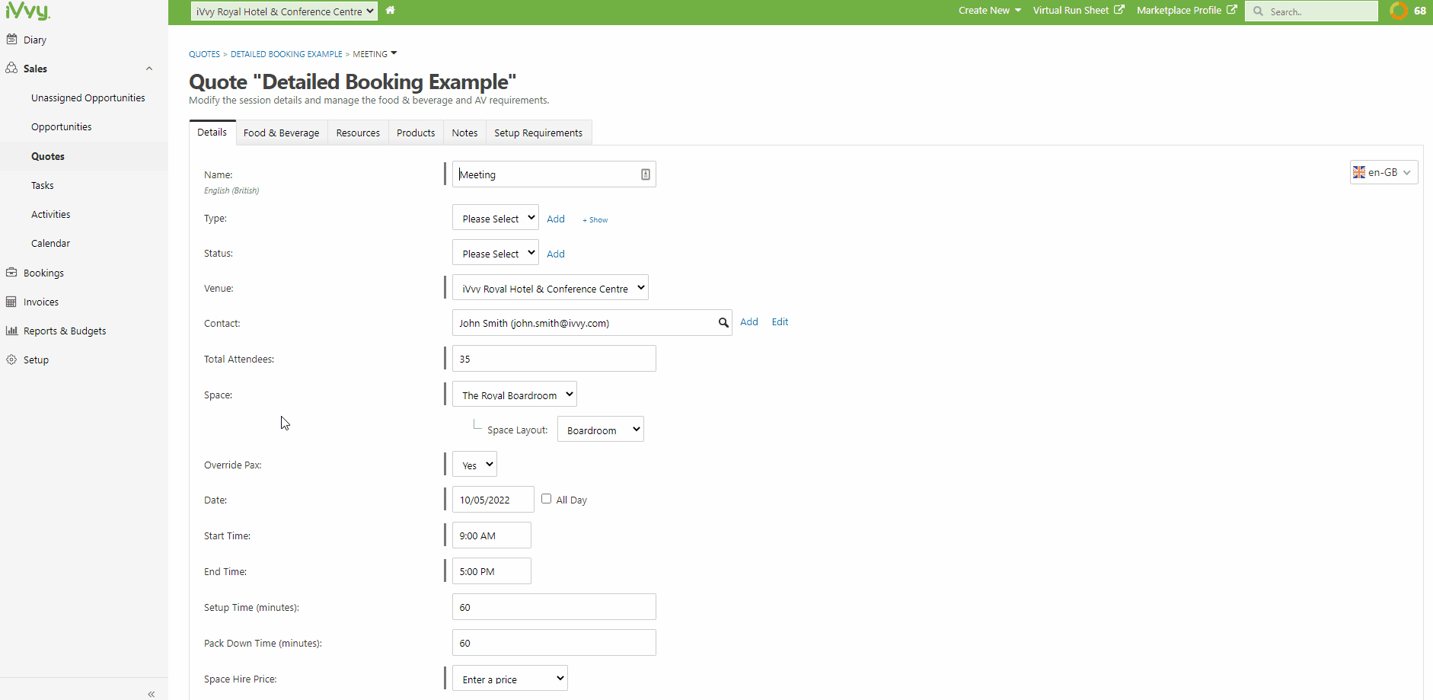Open the Type Please Select dropdown
This screenshot has height=700, width=1433.
[x=496, y=218]
